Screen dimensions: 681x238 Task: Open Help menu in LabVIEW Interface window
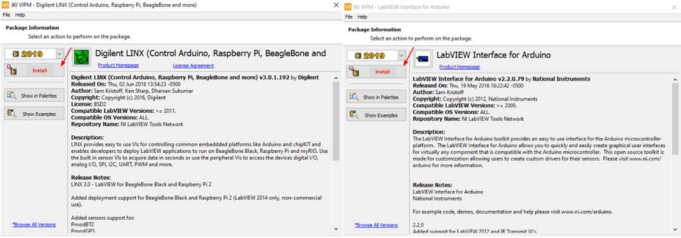coord(362,17)
